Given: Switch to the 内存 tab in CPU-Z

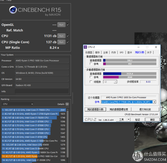Looking at the screenshot, I should coord(114,52).
